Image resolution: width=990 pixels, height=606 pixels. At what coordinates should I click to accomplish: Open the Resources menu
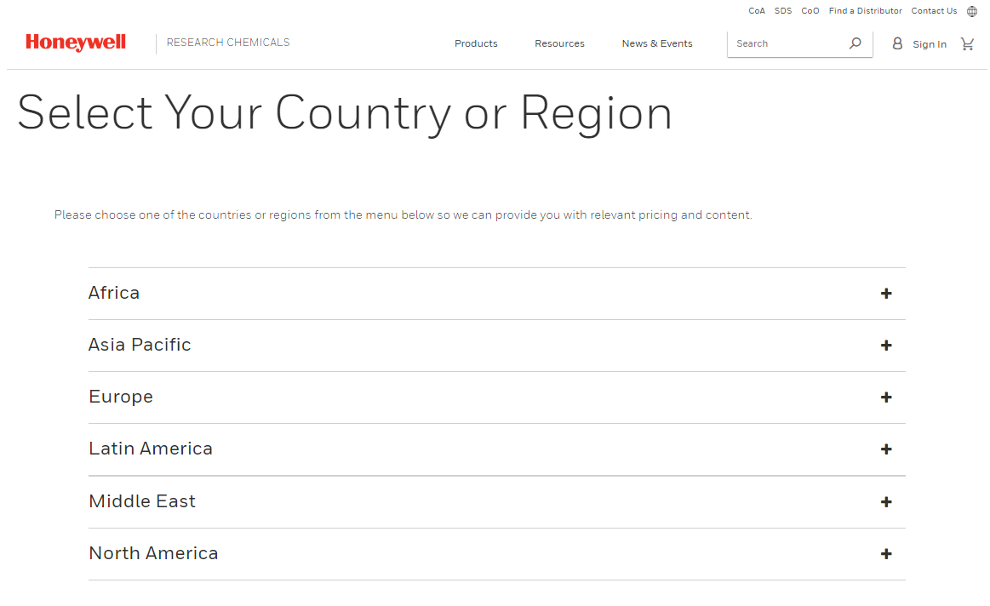point(559,43)
